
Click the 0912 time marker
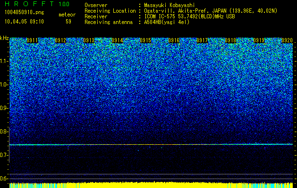(x=60, y=40)
